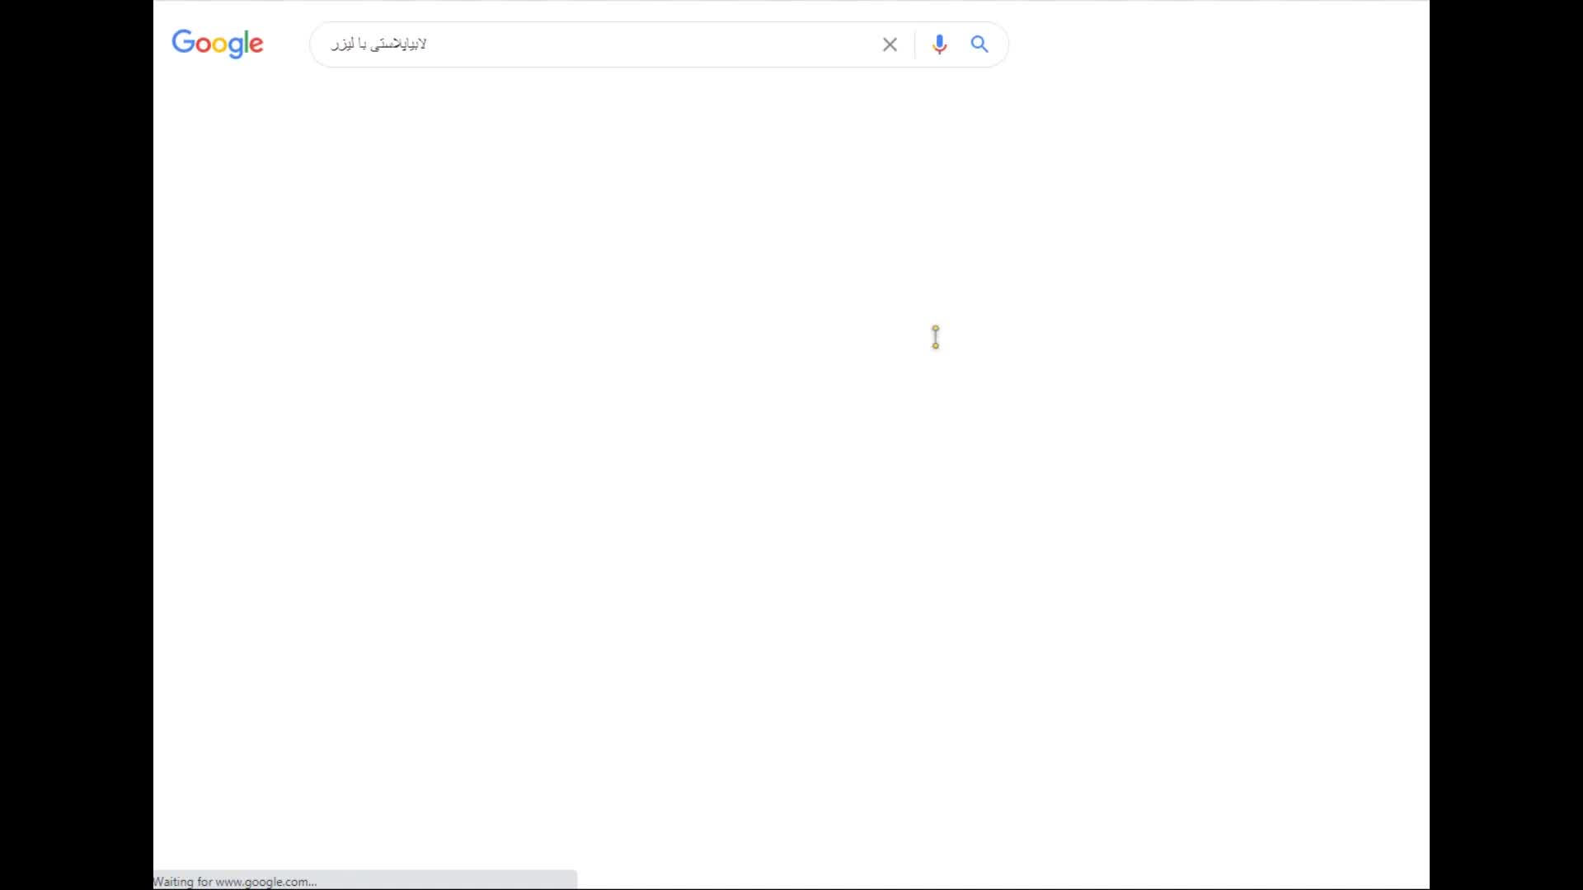Image resolution: width=1583 pixels, height=890 pixels.
Task: Place cursor in the Persian query text
Action: pos(378,44)
